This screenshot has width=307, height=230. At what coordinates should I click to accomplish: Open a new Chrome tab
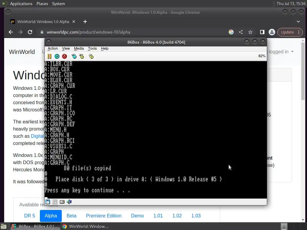point(85,22)
